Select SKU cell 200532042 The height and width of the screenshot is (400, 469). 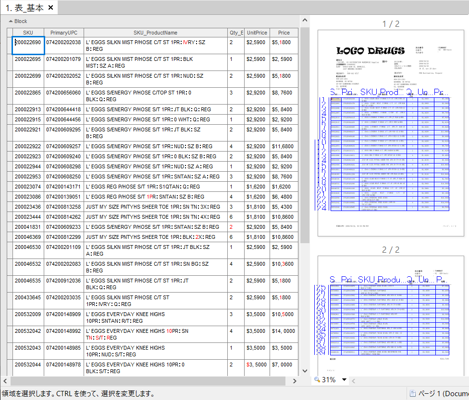coord(28,334)
